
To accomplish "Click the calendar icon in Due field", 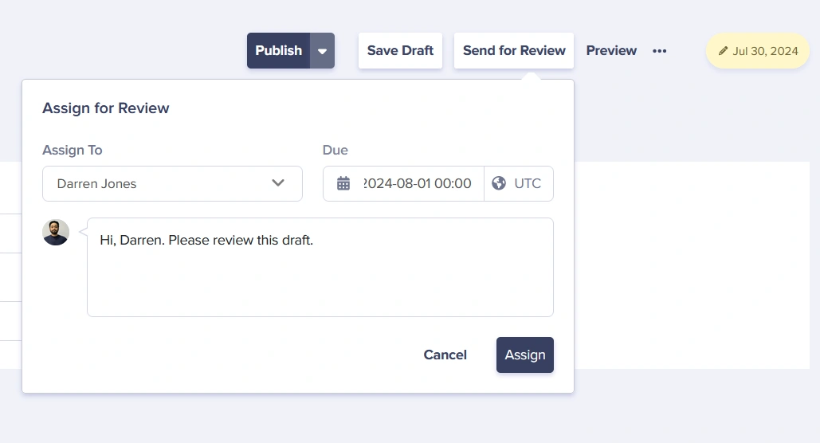I will tap(343, 183).
